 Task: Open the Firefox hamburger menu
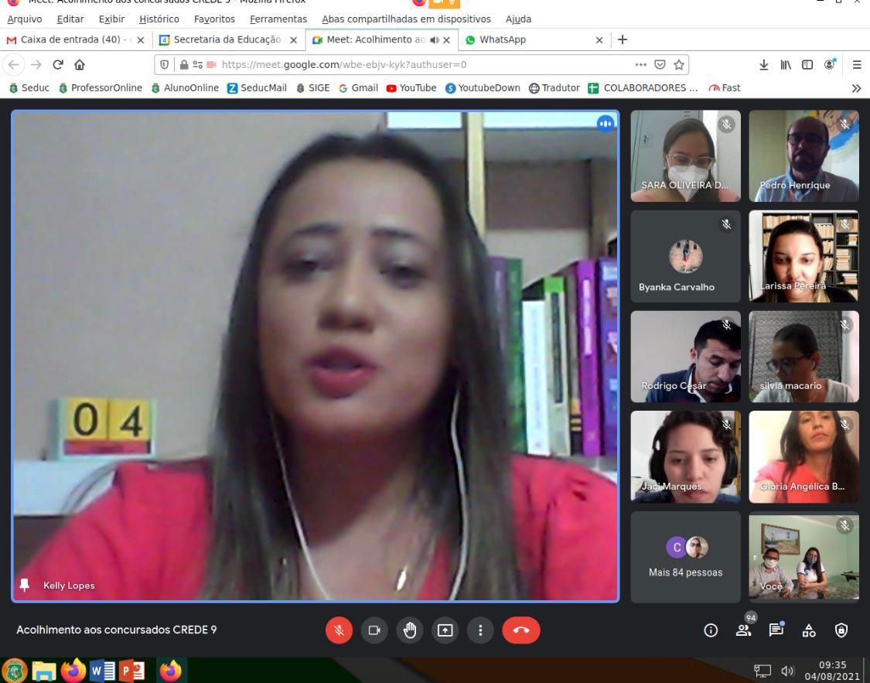(856, 65)
